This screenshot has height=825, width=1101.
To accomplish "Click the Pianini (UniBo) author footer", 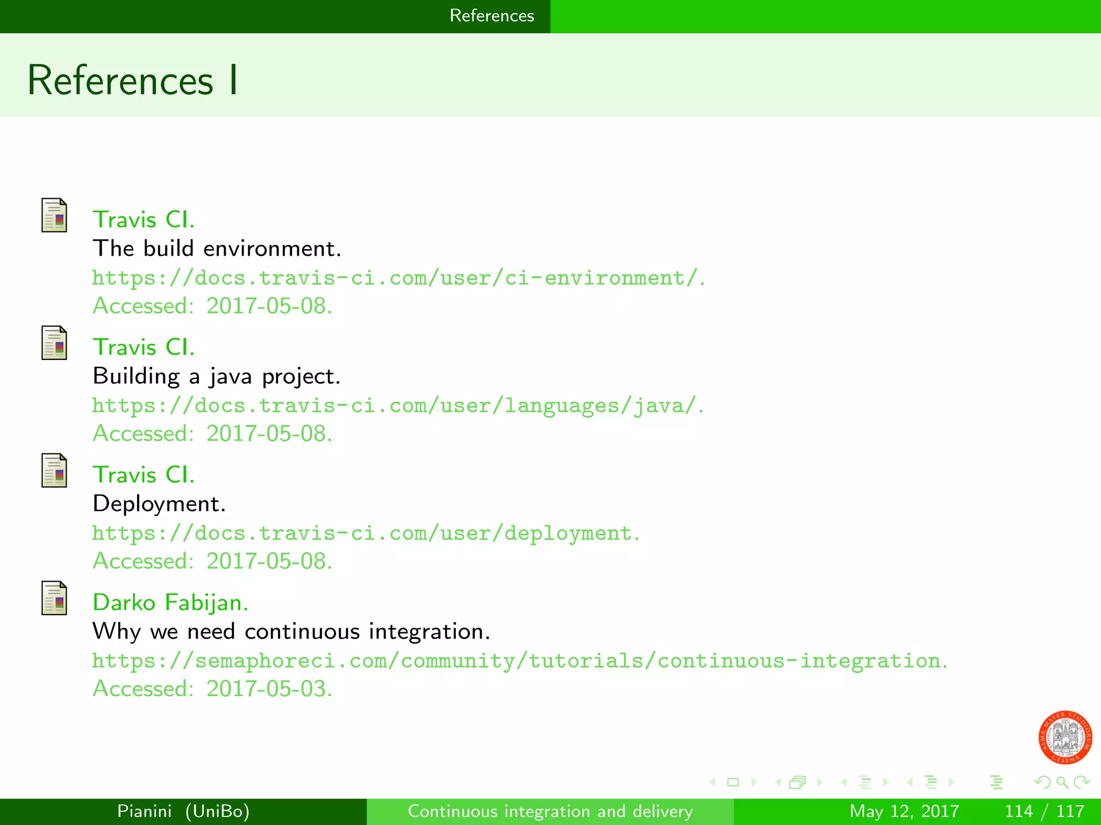I will pos(183,811).
